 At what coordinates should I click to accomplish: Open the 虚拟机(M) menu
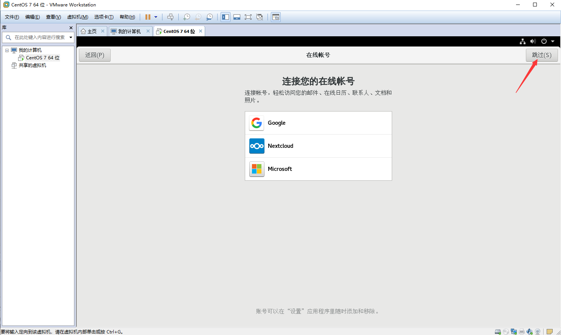click(77, 17)
